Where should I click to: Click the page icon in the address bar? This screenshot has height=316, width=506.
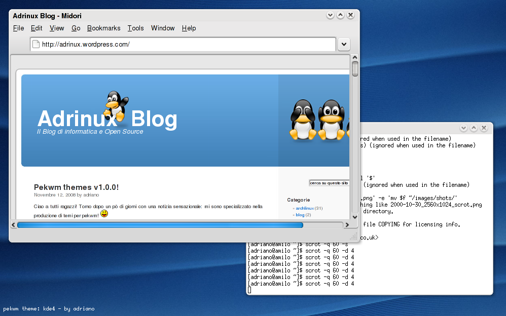pos(36,44)
